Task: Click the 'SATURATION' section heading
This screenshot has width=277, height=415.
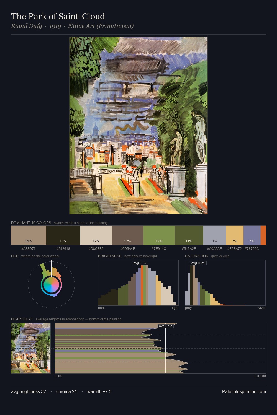Action: click(197, 256)
